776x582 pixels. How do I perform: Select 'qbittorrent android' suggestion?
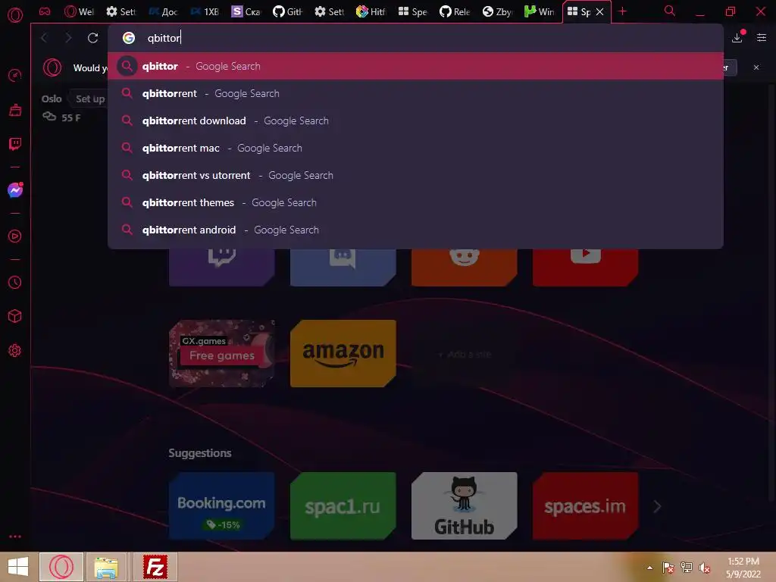point(416,229)
